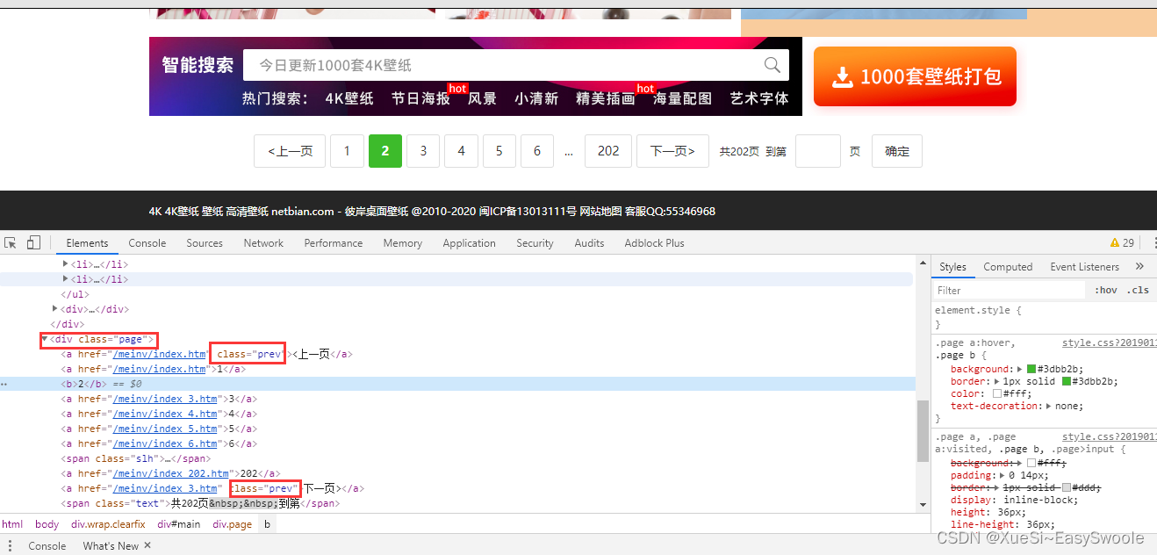Screen dimensions: 1157x555
Task: Click the #3dbb2b background color swatch
Action: pyautogui.click(x=1031, y=369)
